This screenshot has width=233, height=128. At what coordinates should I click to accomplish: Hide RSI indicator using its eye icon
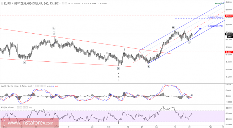coord(18,107)
